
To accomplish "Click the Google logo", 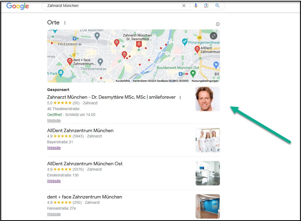I will tap(18, 6).
